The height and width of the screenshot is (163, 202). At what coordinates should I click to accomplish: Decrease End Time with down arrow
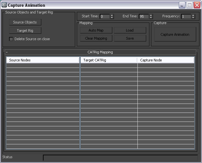point(151,18)
